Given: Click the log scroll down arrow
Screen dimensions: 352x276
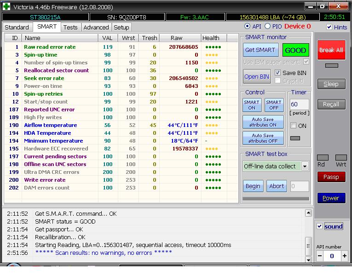Looking at the screenshot, I should pyautogui.click(x=308, y=259).
